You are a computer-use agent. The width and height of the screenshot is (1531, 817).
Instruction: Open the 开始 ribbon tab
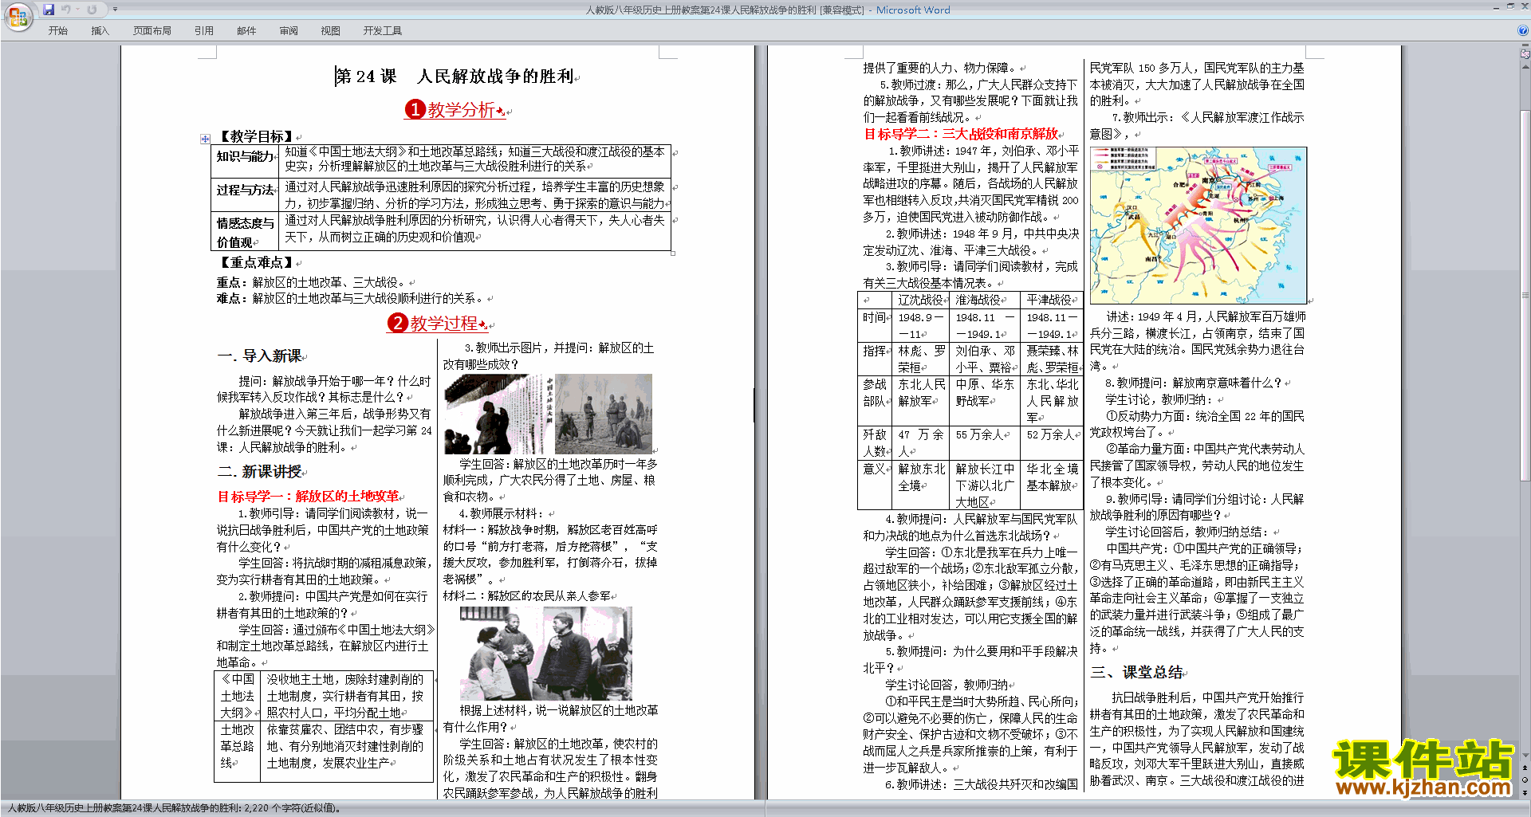(x=57, y=30)
